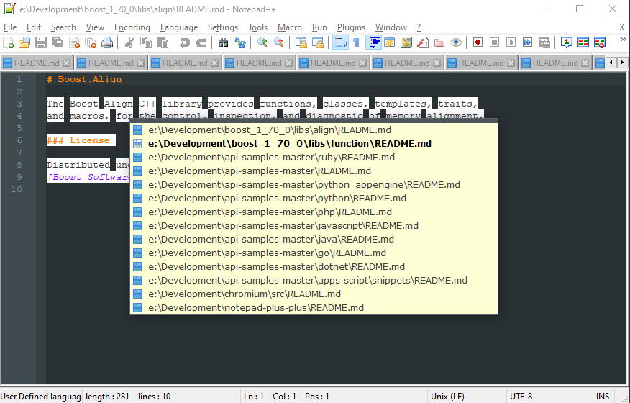Cut selection with the scissors icon
Viewport: 630px width, 403px height.
coord(129,42)
